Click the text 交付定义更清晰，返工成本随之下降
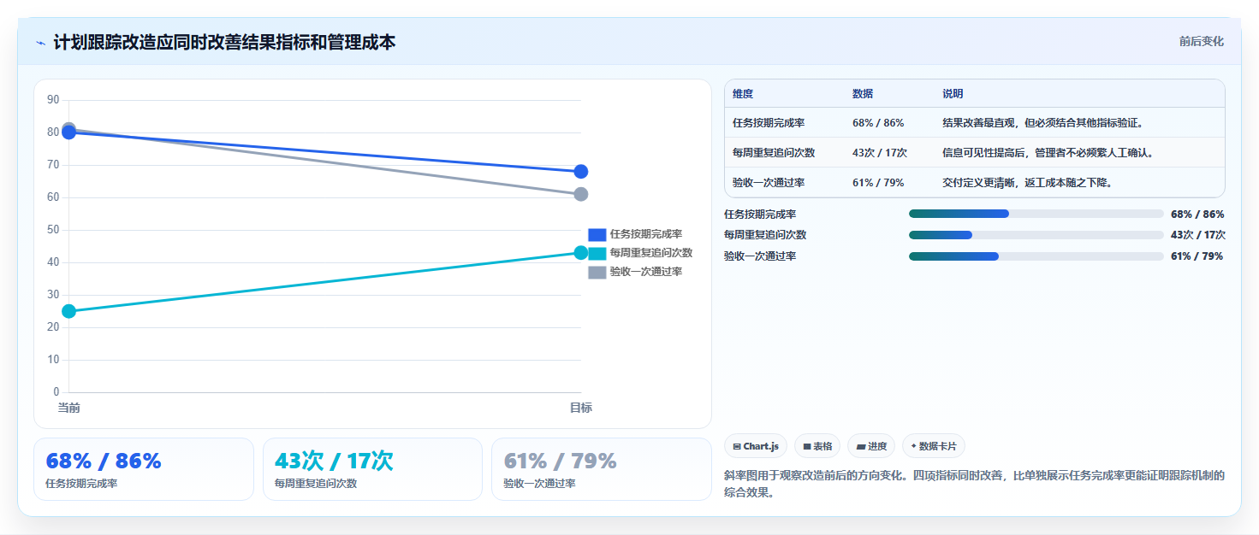The width and height of the screenshot is (1259, 535). [1028, 183]
